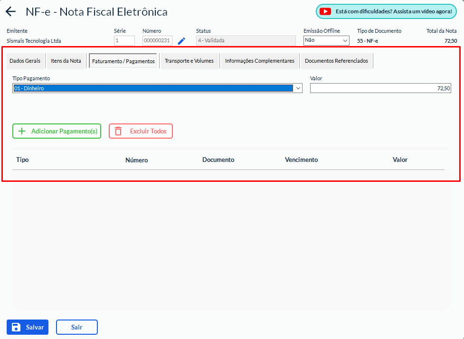Open the Tipo Pagamento dropdown
Screen dimensions: 464x339
pos(157,88)
